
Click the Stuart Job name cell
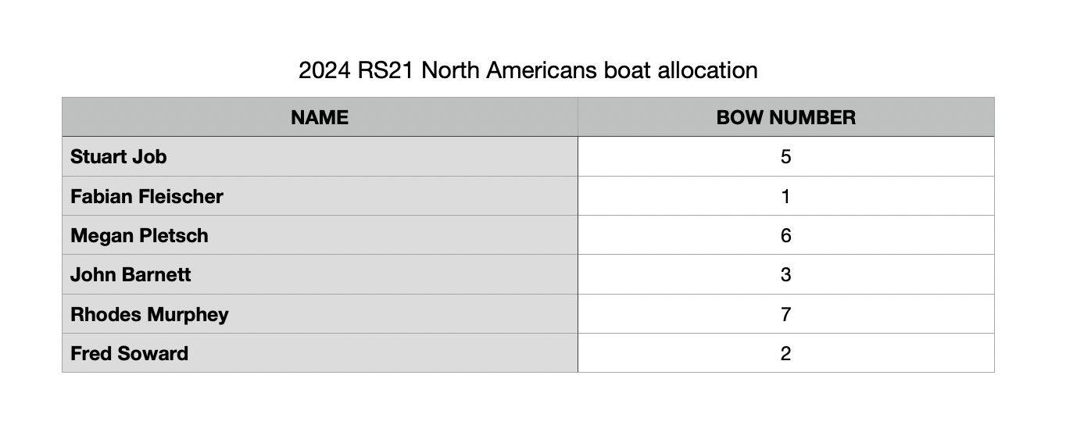[x=320, y=156]
